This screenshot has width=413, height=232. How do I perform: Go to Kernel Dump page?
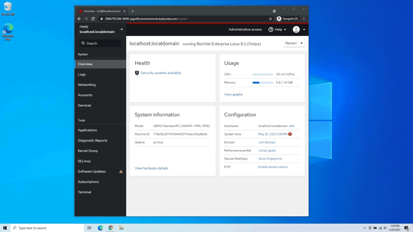(100, 151)
